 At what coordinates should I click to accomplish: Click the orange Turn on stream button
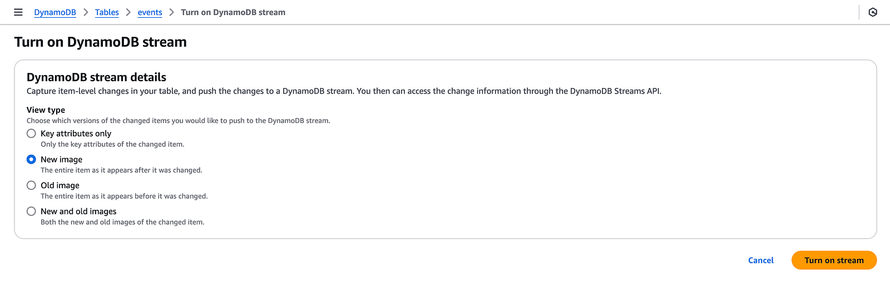[x=834, y=261]
